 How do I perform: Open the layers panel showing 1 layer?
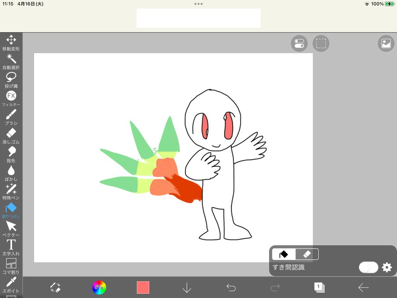[319, 288]
